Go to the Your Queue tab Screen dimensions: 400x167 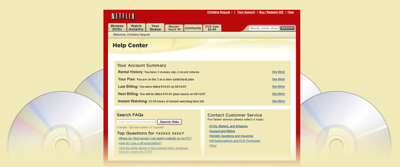click(x=155, y=28)
